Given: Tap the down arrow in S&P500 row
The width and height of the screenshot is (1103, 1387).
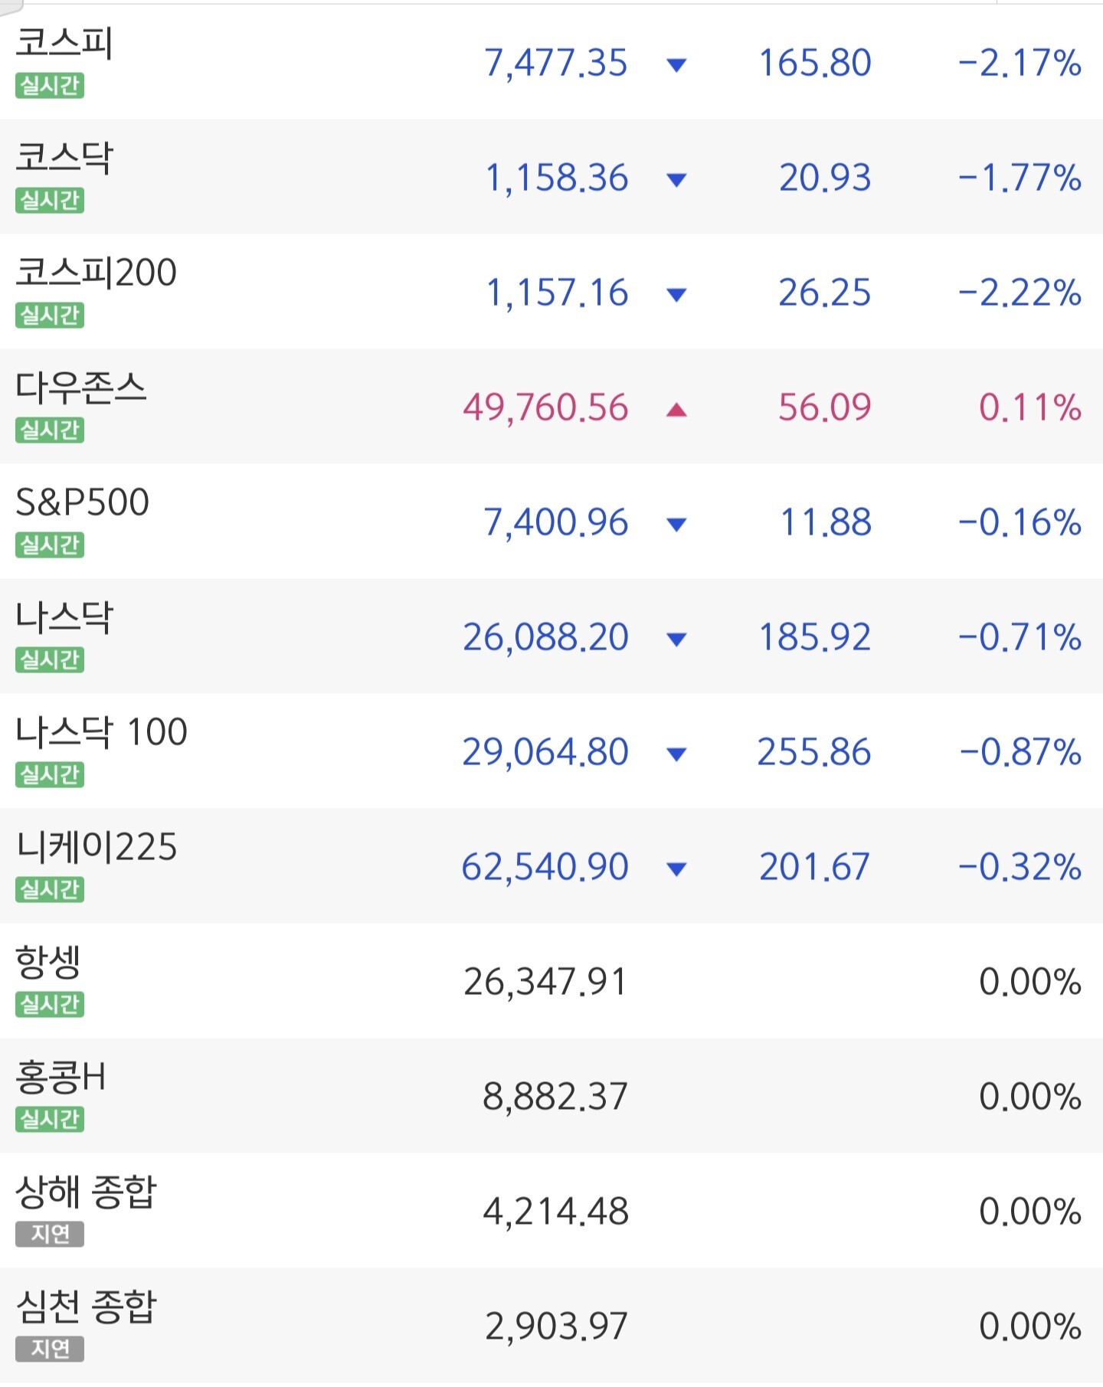Looking at the screenshot, I should click(676, 525).
